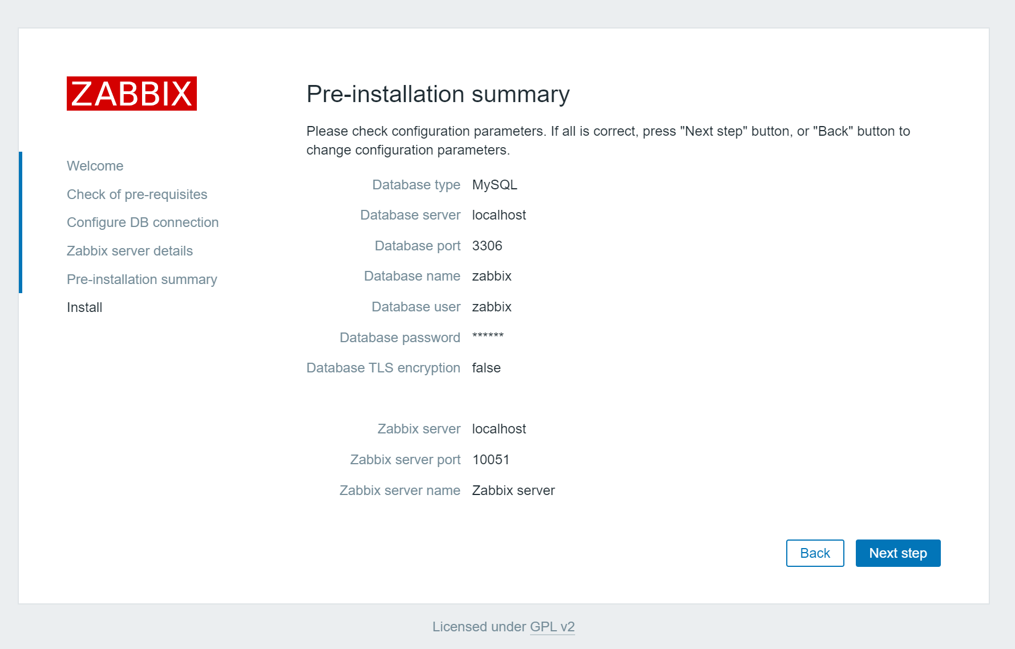
Task: Go back with the Back button
Action: click(x=815, y=553)
